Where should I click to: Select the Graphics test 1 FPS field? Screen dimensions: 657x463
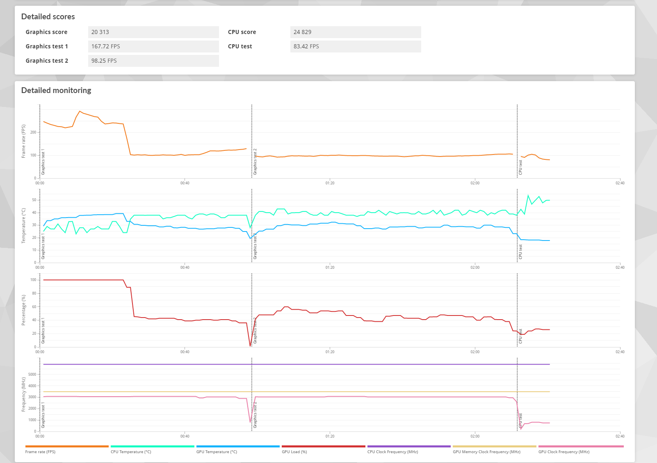tap(153, 46)
